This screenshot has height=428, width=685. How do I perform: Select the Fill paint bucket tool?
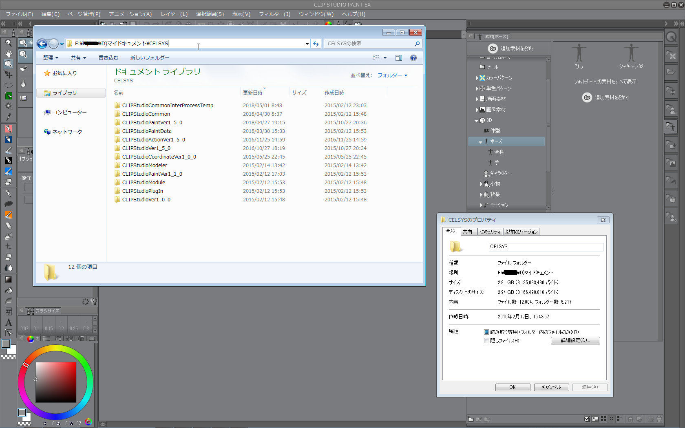8,290
